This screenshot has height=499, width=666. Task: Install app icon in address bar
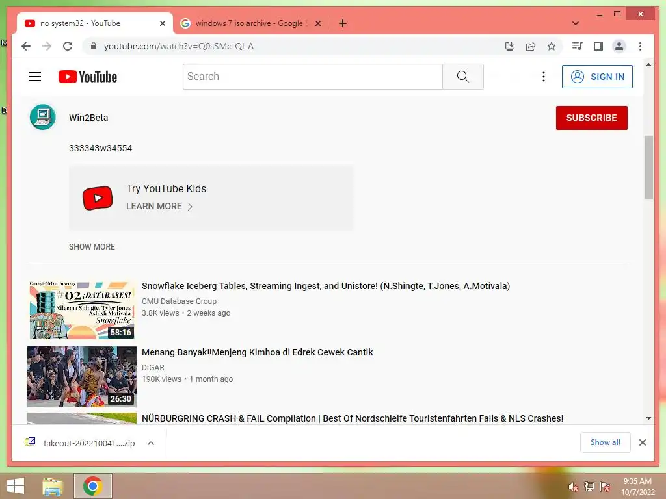pyautogui.click(x=510, y=46)
